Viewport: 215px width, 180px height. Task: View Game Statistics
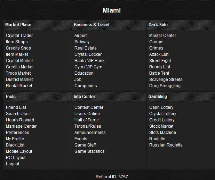(89, 151)
